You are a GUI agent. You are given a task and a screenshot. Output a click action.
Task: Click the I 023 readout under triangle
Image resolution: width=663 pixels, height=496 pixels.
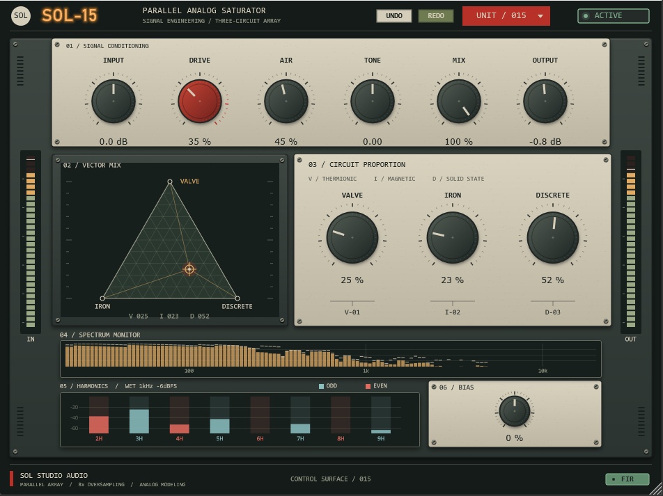coord(169,316)
